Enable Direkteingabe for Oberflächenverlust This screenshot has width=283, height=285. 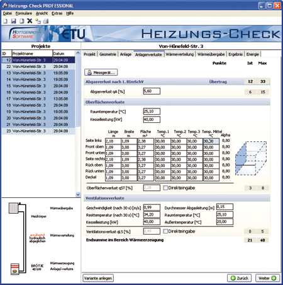pyautogui.click(x=165, y=188)
